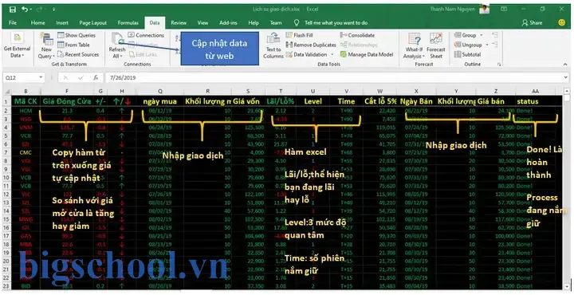
Task: Open the Name Box dropdown arrow
Action: click(x=41, y=77)
